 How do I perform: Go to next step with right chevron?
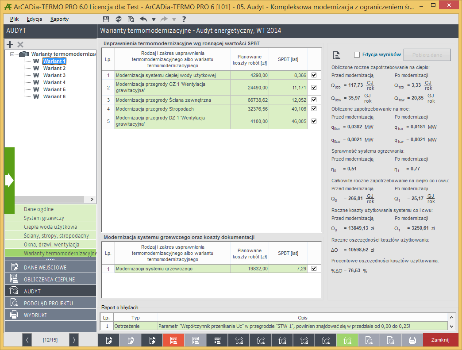[74, 340]
